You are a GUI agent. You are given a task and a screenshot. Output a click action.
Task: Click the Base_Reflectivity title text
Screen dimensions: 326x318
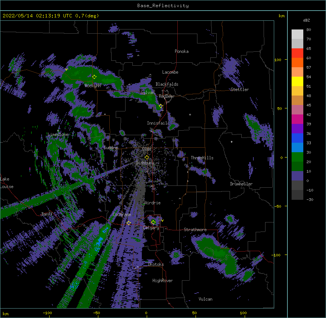163,6
